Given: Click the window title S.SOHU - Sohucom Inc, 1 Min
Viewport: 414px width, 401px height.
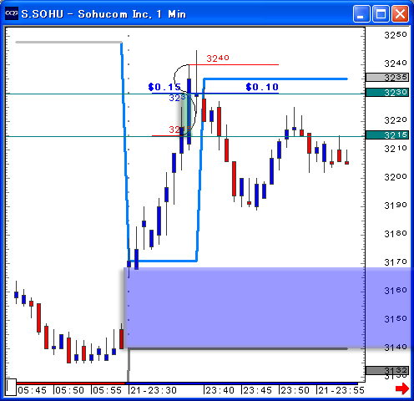Looking at the screenshot, I should click(x=103, y=14).
